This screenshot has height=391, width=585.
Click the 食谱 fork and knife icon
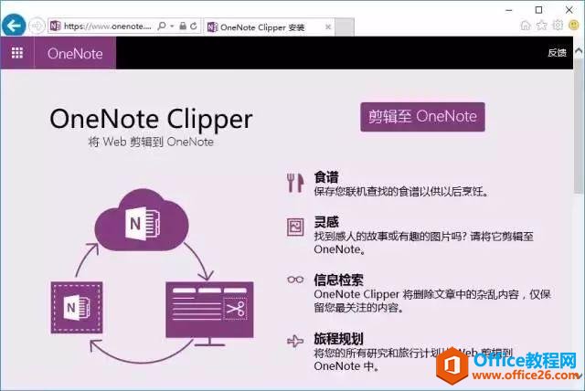point(295,183)
